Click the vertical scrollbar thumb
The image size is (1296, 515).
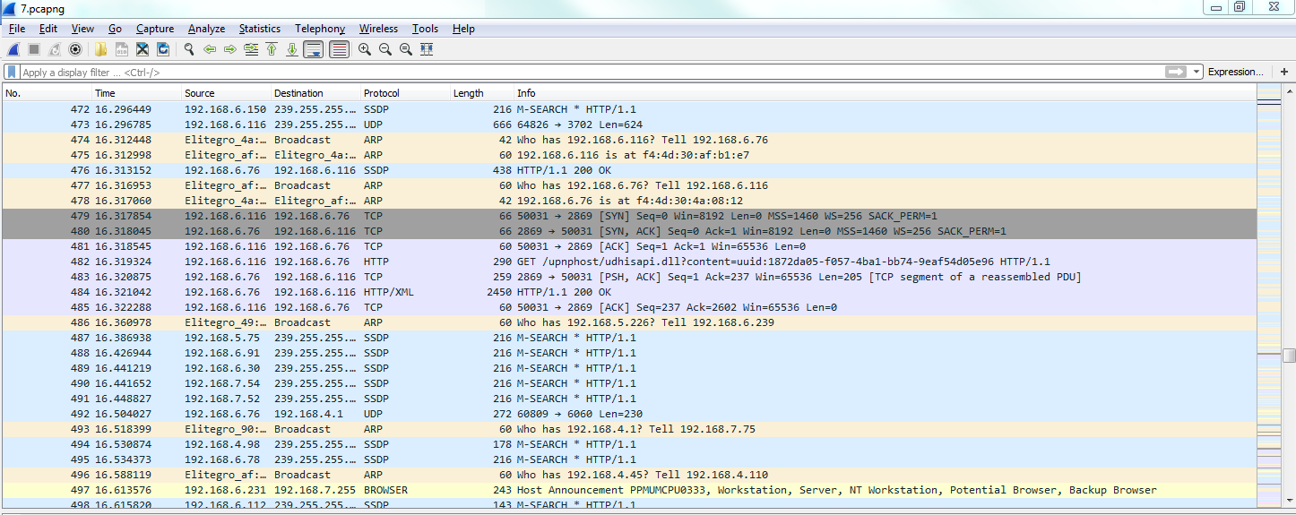point(1289,355)
